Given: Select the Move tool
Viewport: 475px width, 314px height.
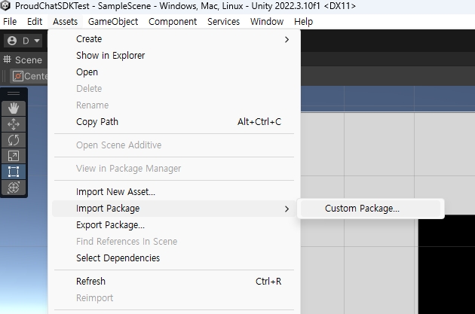Looking at the screenshot, I should coord(14,124).
